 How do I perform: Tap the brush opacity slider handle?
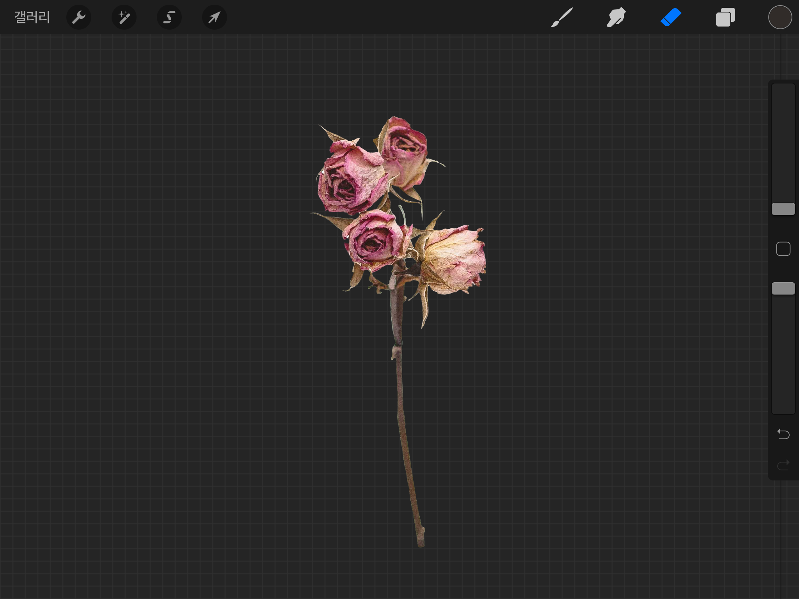[x=783, y=289]
